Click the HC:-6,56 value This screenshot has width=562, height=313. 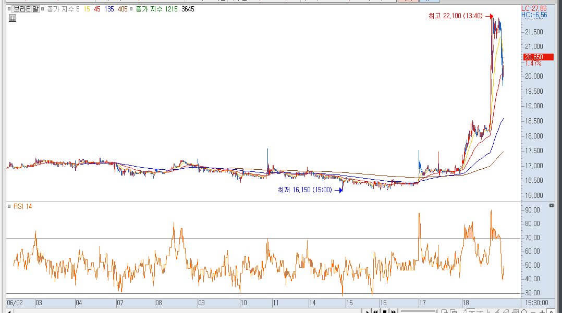pyautogui.click(x=534, y=15)
